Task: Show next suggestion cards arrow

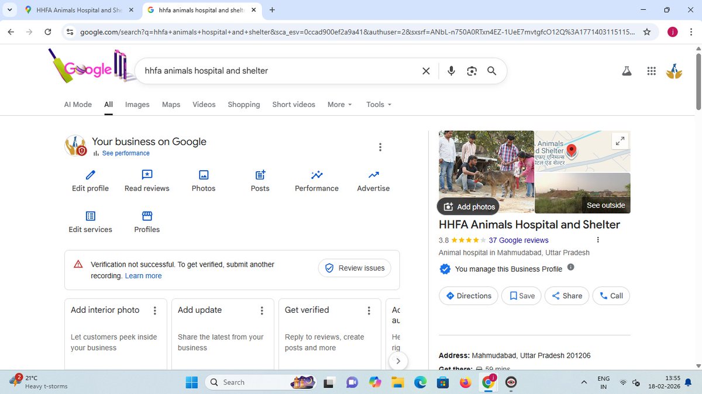Action: (398, 361)
